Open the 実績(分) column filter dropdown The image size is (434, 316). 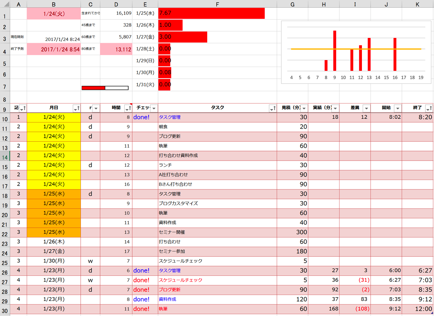coord(335,108)
